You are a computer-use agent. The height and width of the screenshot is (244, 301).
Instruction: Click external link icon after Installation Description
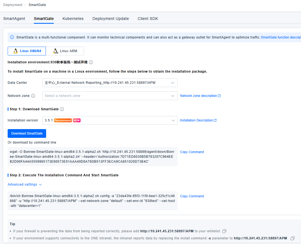pyautogui.click(x=215, y=120)
